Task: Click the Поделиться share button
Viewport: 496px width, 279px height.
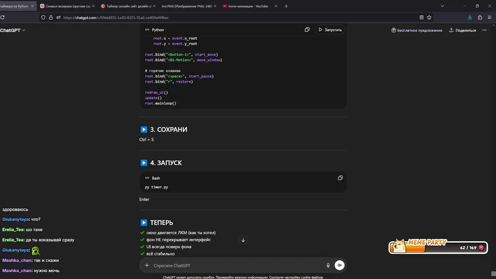Action: tap(462, 30)
